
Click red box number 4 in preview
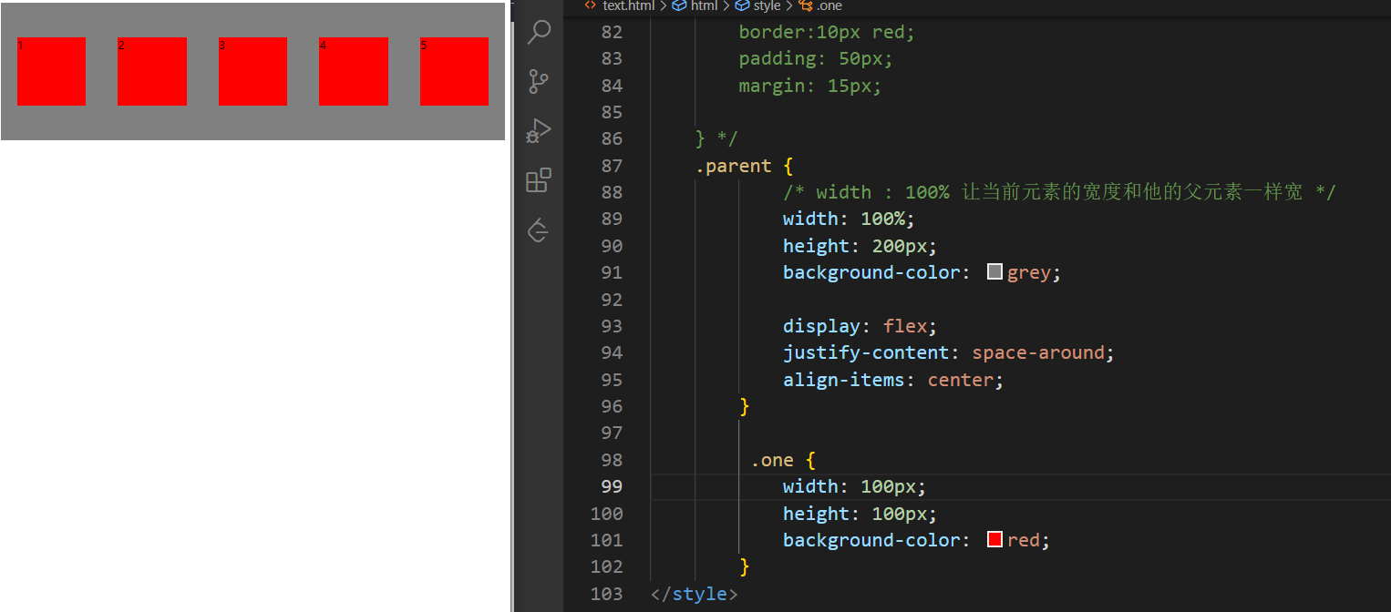354,71
